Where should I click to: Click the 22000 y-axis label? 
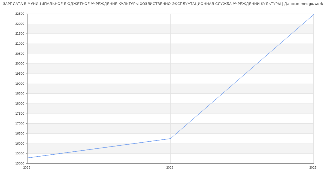click(20, 24)
